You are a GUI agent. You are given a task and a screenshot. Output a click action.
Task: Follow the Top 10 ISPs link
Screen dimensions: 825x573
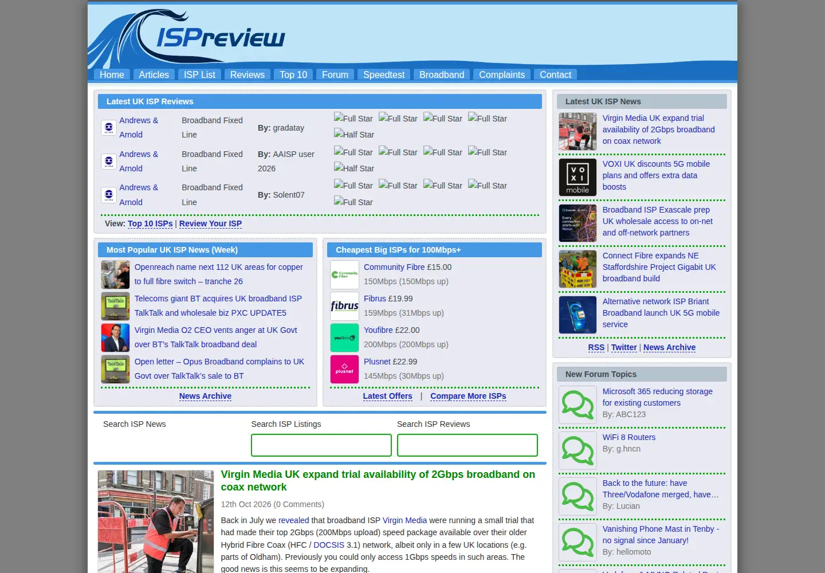[150, 223]
